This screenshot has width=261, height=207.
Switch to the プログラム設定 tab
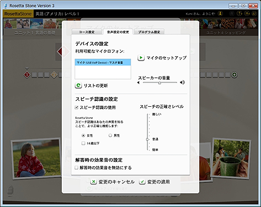[x=149, y=32]
